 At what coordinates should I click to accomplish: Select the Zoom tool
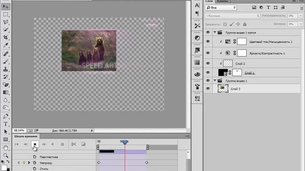pyautogui.click(x=6, y=155)
